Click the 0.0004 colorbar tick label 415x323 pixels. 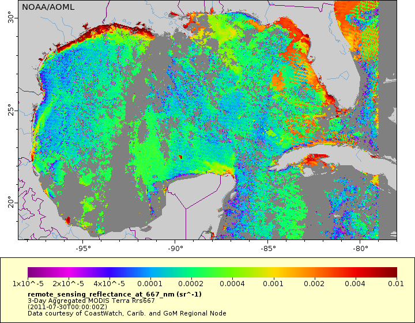coord(232,284)
